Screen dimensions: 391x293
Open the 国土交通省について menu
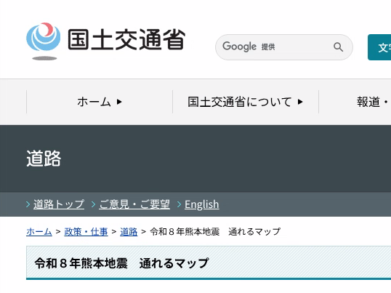click(246, 102)
